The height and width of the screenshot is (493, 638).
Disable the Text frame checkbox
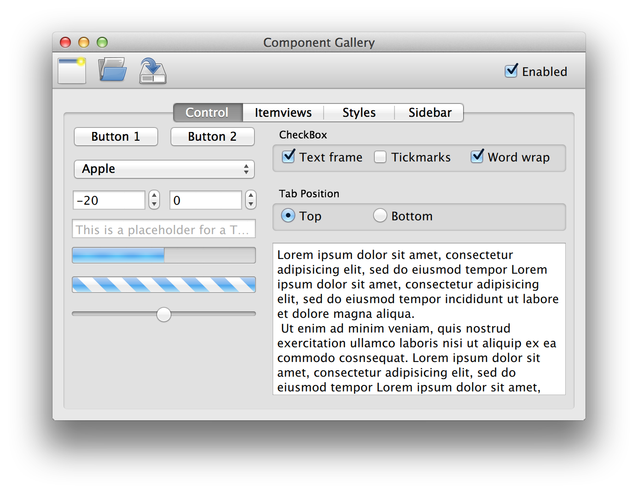[x=289, y=157]
